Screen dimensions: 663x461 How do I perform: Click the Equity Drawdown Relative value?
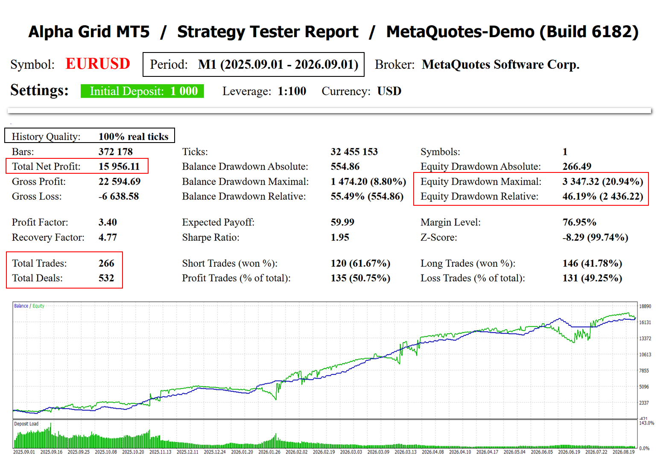603,196
